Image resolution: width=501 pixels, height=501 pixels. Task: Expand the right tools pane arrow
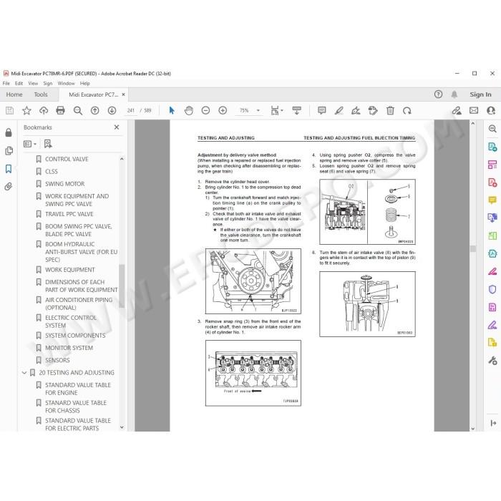pos(493,423)
